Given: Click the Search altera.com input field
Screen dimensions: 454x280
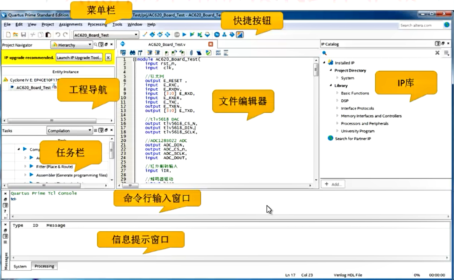Looking at the screenshot, I should click(x=420, y=25).
